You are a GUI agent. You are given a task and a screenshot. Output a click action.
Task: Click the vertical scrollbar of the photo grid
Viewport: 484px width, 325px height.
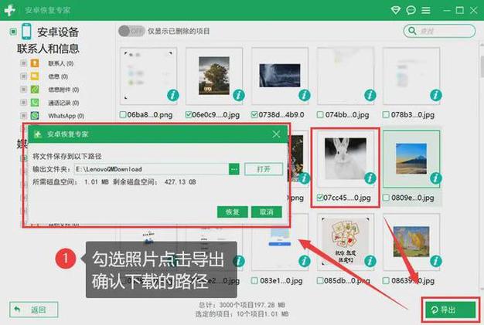482,66
